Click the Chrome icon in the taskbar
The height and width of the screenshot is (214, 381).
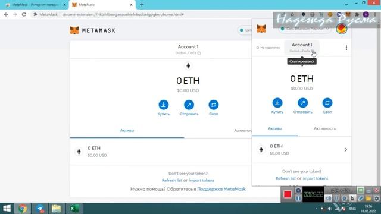23,209
